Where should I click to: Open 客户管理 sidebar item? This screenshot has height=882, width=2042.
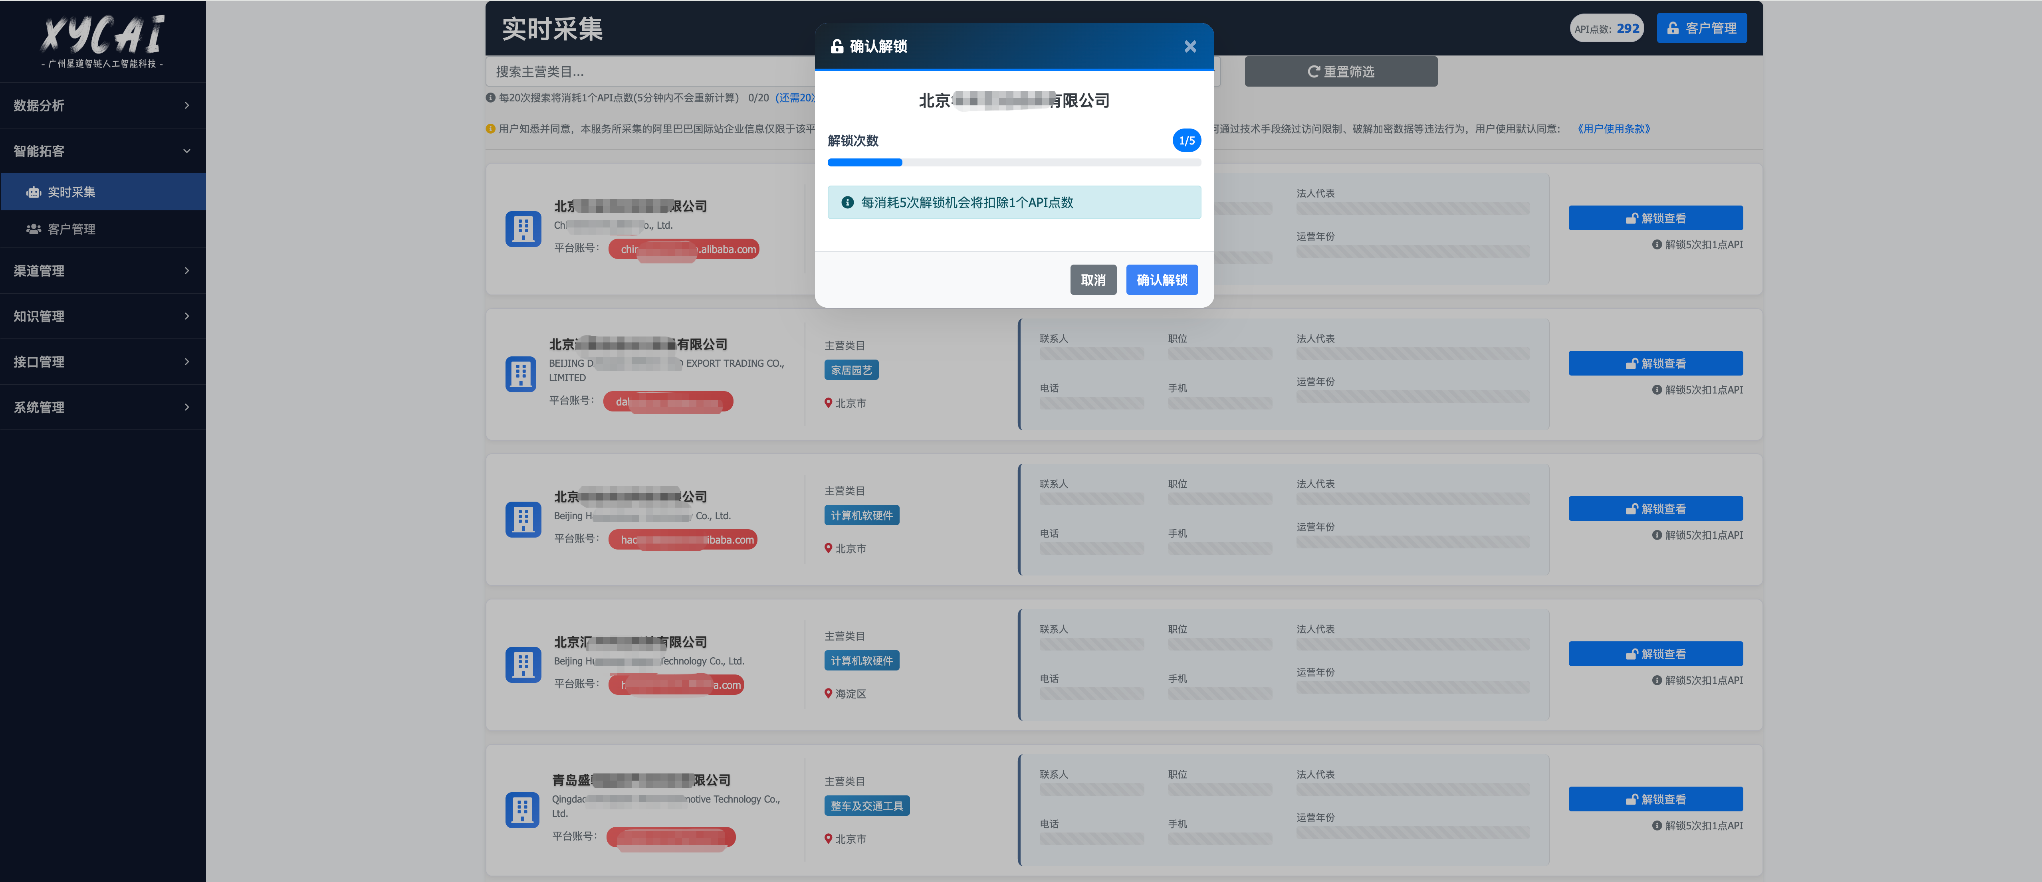pyautogui.click(x=103, y=229)
